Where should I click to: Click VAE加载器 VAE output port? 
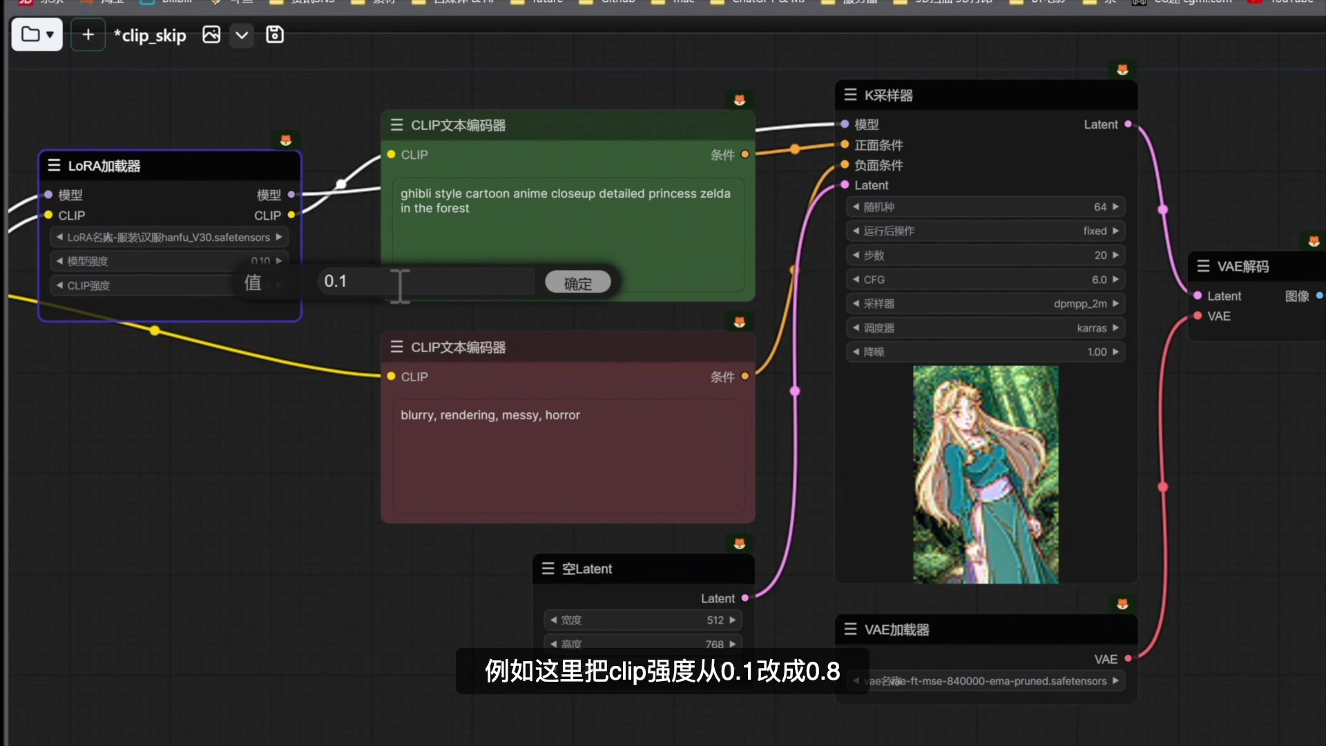click(x=1128, y=658)
